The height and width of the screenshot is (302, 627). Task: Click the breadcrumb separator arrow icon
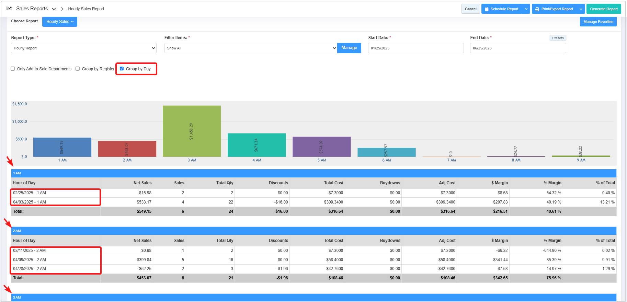[x=62, y=9]
